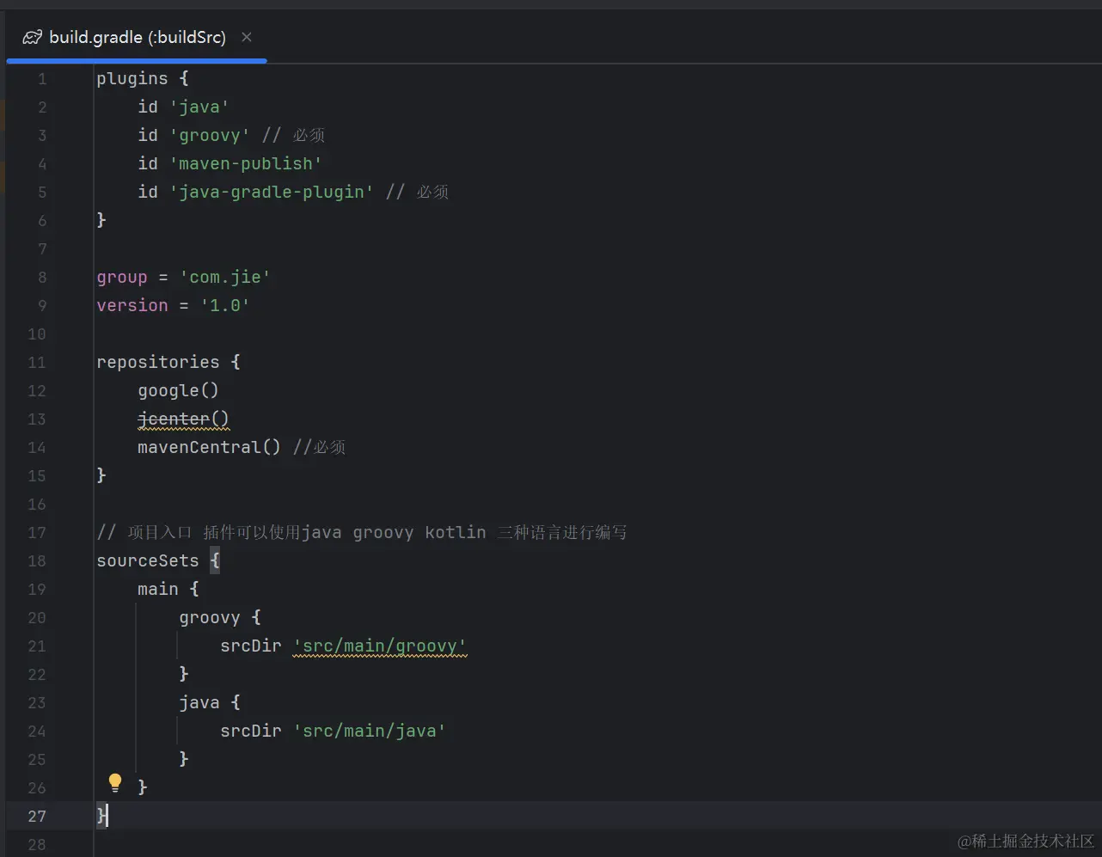This screenshot has height=857, width=1102.
Task: Click the id 'java' line
Action: tap(183, 107)
